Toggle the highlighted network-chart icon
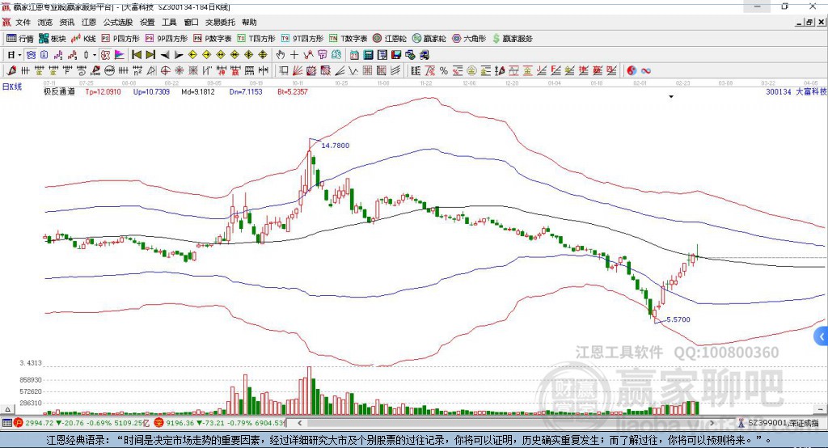Image resolution: width=828 pixels, height=448 pixels. click(x=32, y=55)
